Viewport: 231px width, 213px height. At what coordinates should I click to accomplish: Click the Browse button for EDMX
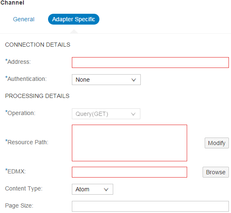216,172
